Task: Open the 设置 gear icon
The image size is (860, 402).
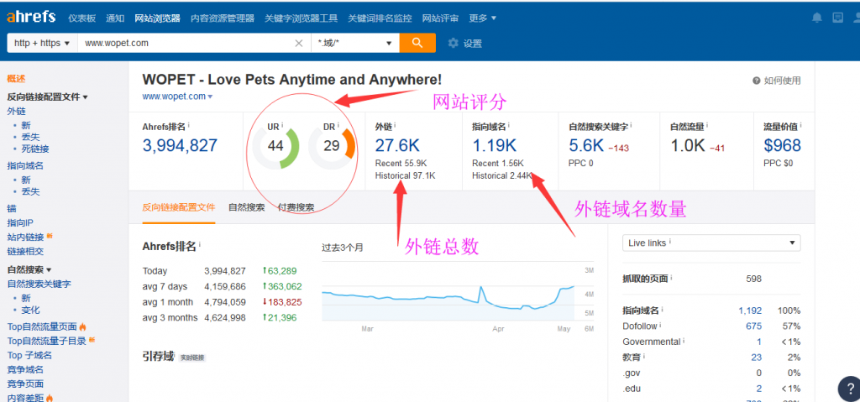Action: 453,44
